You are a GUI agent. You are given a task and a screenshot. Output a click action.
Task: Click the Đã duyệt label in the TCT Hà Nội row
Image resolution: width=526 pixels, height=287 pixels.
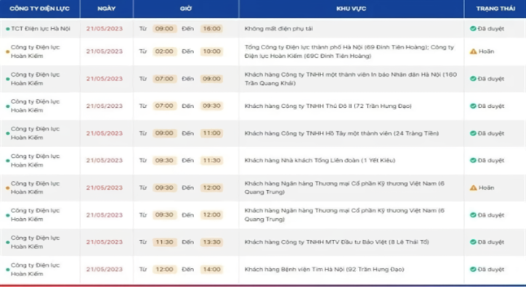(491, 29)
